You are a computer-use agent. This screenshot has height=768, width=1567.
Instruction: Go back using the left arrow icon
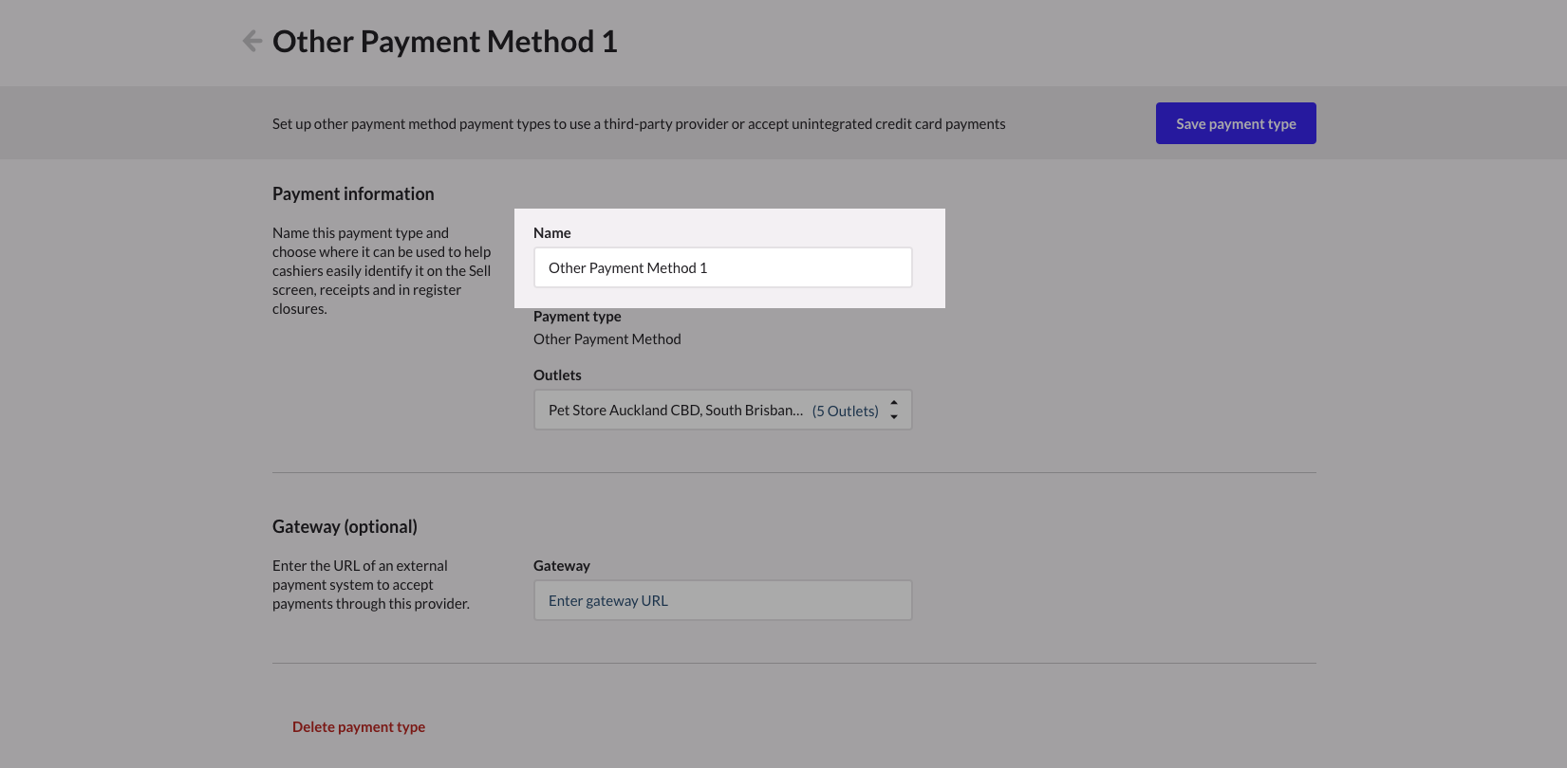click(x=252, y=41)
